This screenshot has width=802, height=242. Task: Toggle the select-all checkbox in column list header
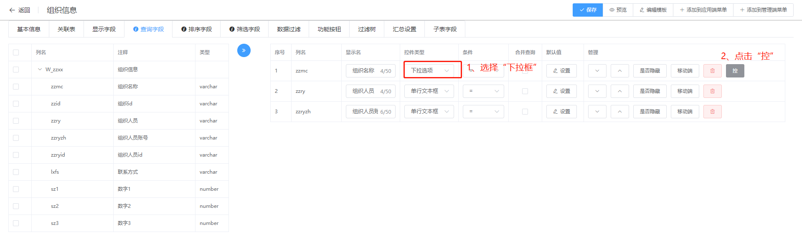pos(16,52)
